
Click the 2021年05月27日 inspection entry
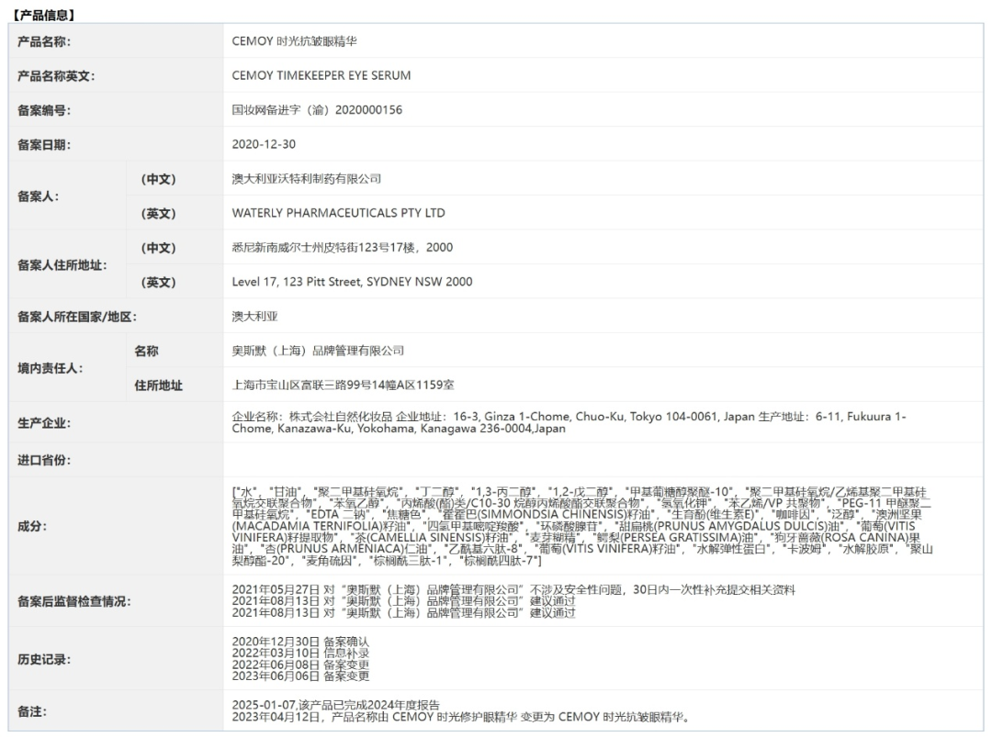513,590
